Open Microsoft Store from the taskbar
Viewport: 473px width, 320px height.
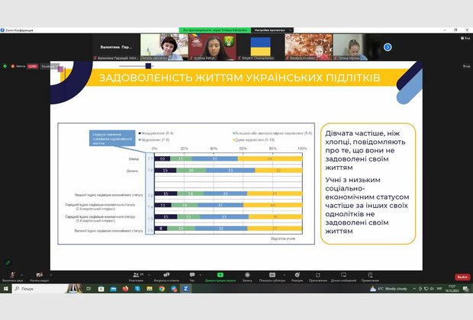101,289
